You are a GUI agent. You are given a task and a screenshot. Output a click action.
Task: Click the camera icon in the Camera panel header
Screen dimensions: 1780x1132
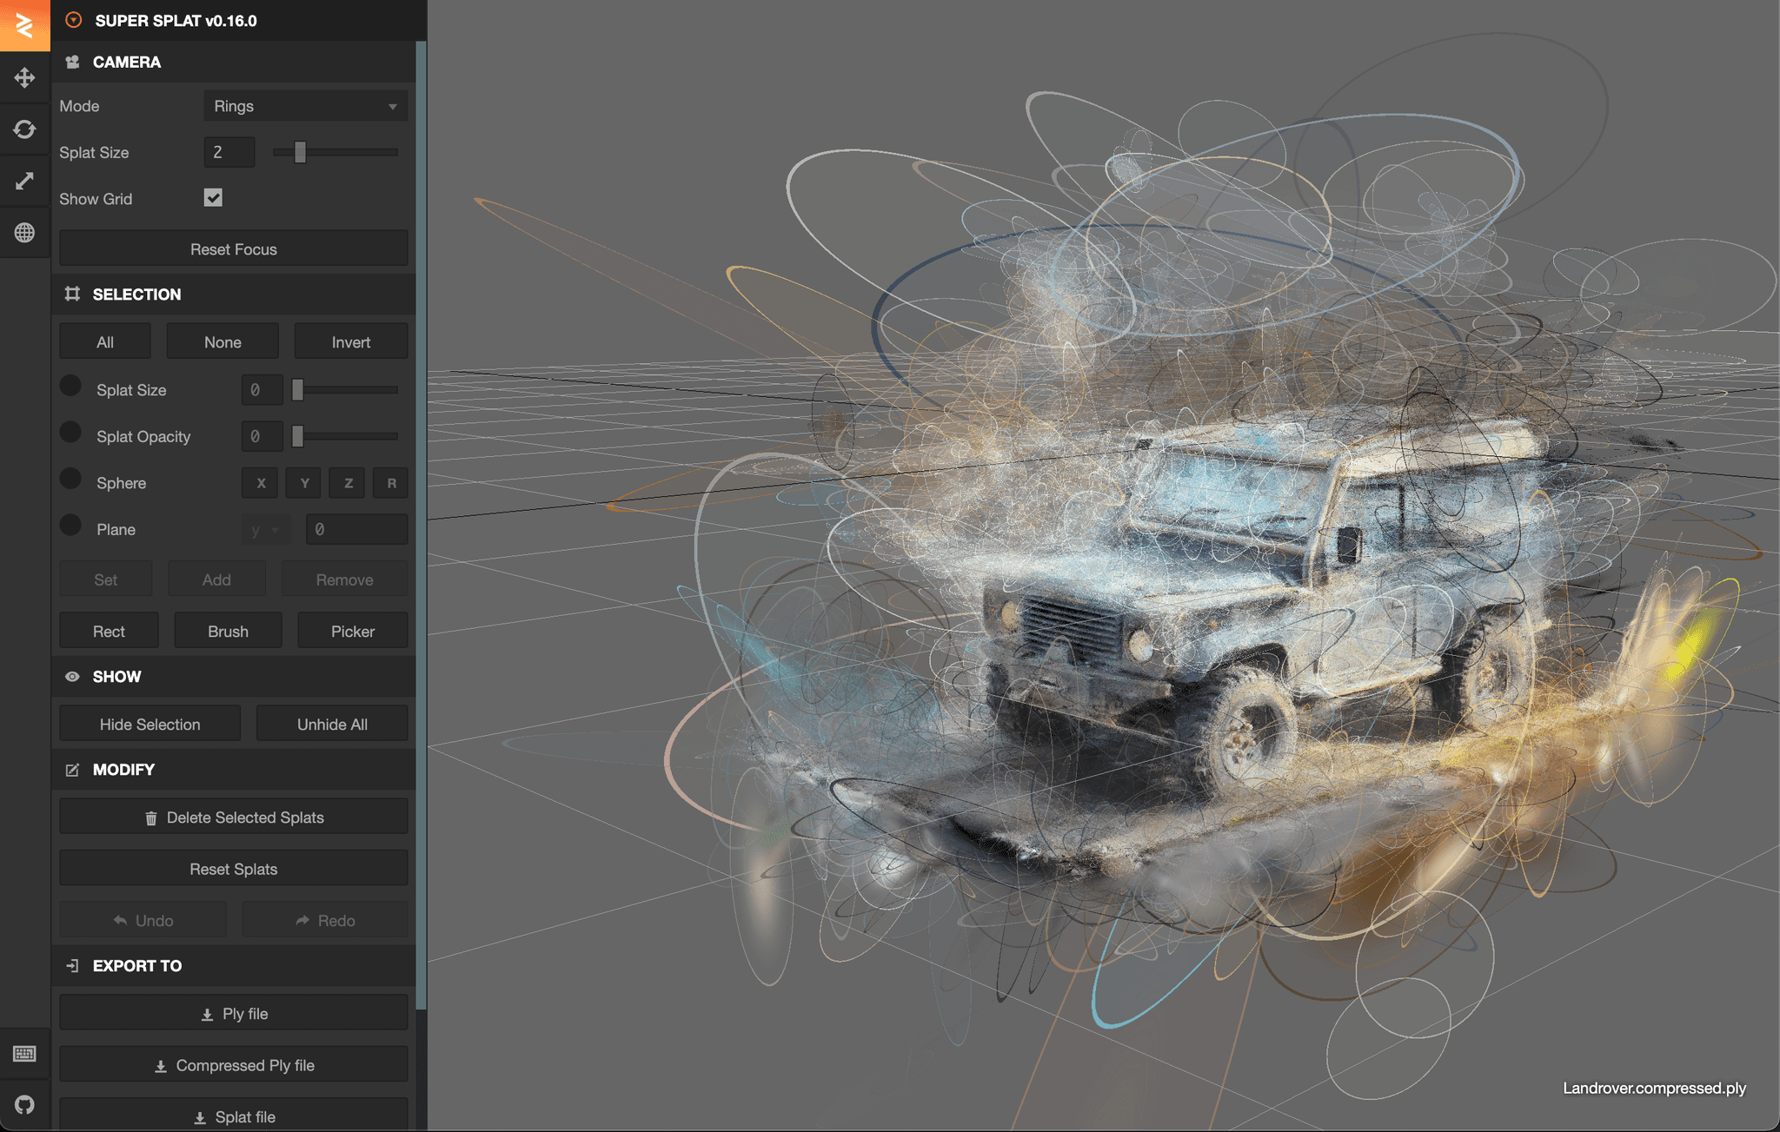click(x=74, y=62)
